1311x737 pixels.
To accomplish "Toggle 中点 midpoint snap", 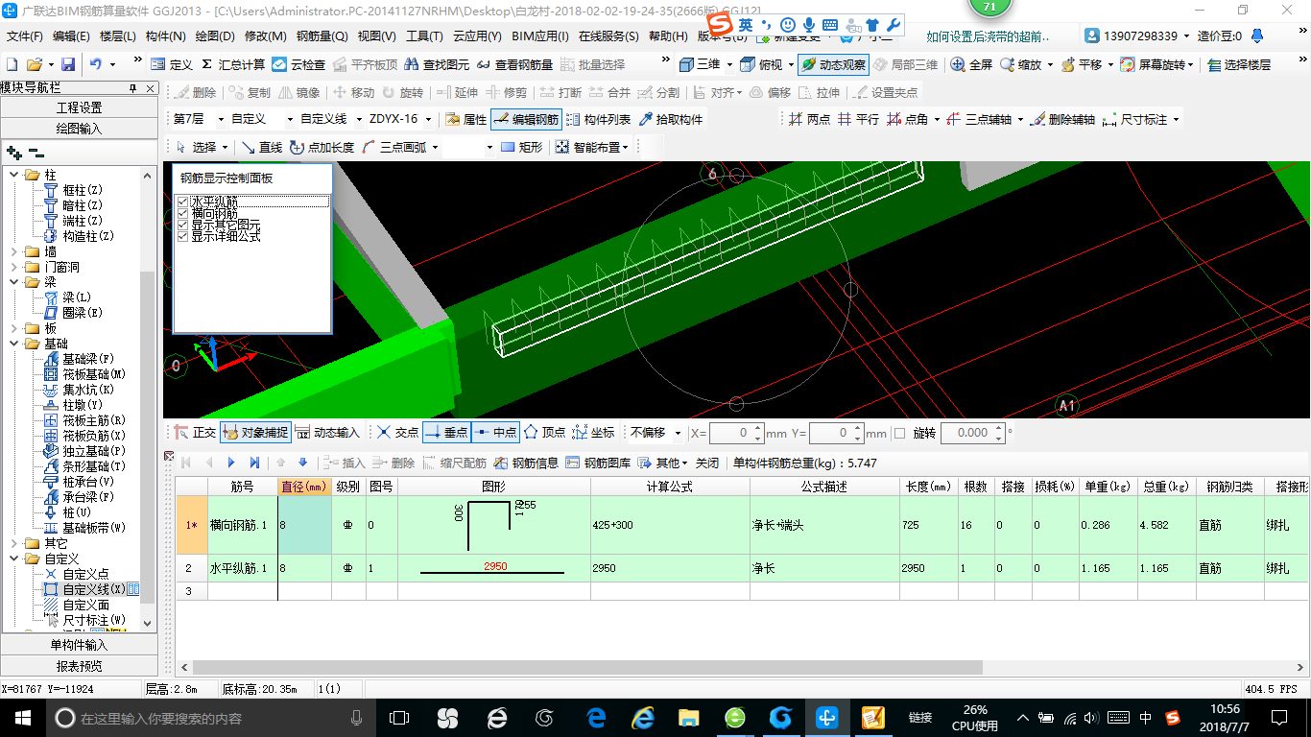I will (x=495, y=433).
